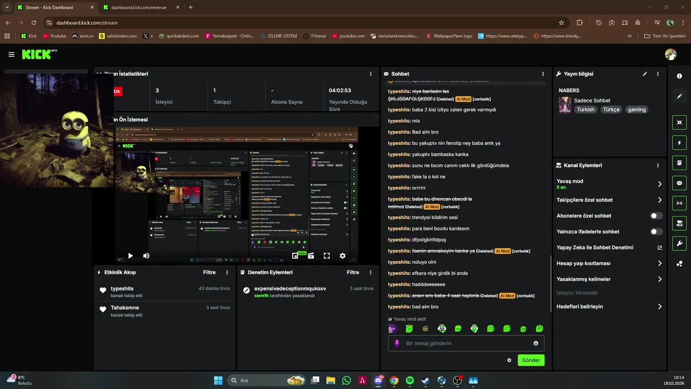Toggle the chat bubble panel icon in sidebar
Image resolution: width=691 pixels, height=389 pixels.
(679, 183)
